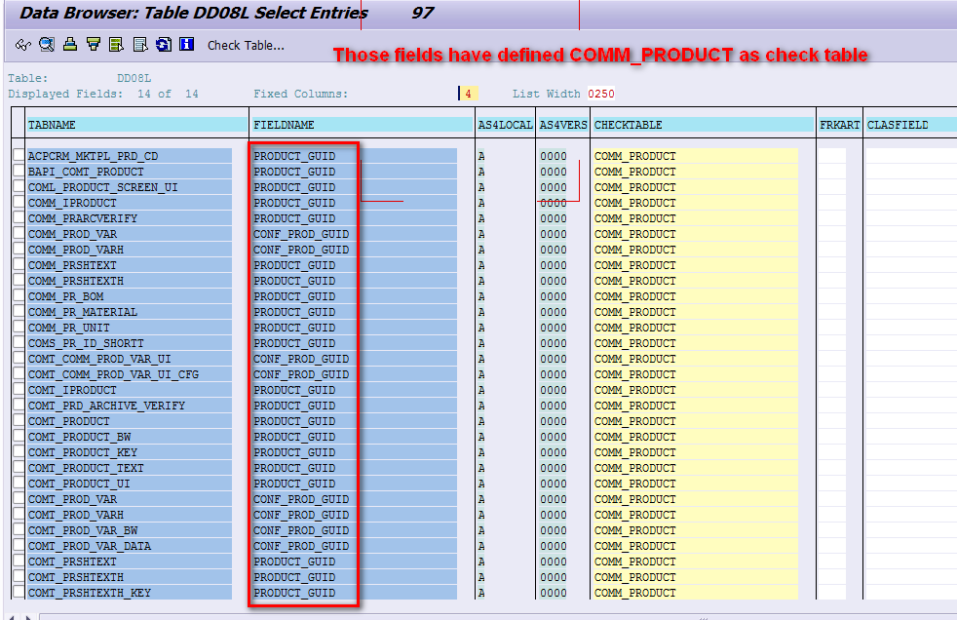Click 0000 version in COMM_PRARCVERIFY row
Viewport: 957px width, 620px height.
tap(553, 218)
